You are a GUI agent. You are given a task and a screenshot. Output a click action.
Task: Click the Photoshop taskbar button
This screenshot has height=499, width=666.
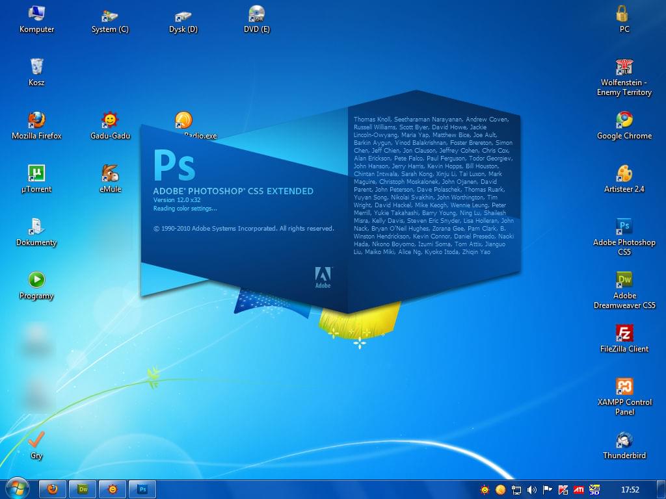142,489
